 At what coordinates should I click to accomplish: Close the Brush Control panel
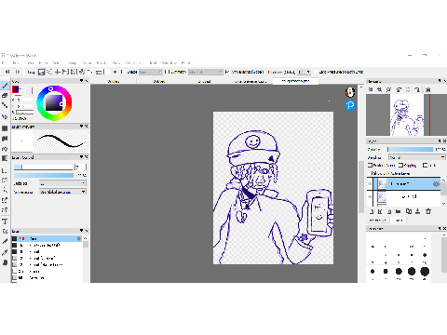coord(87,157)
